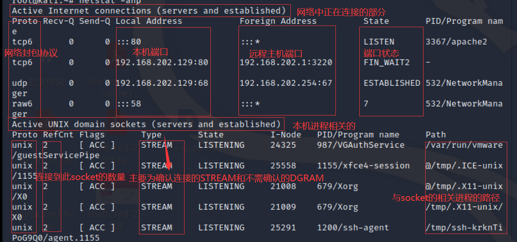This screenshot has height=242, width=517.
Task: Select I-Node value "21009"
Action: coord(283,207)
